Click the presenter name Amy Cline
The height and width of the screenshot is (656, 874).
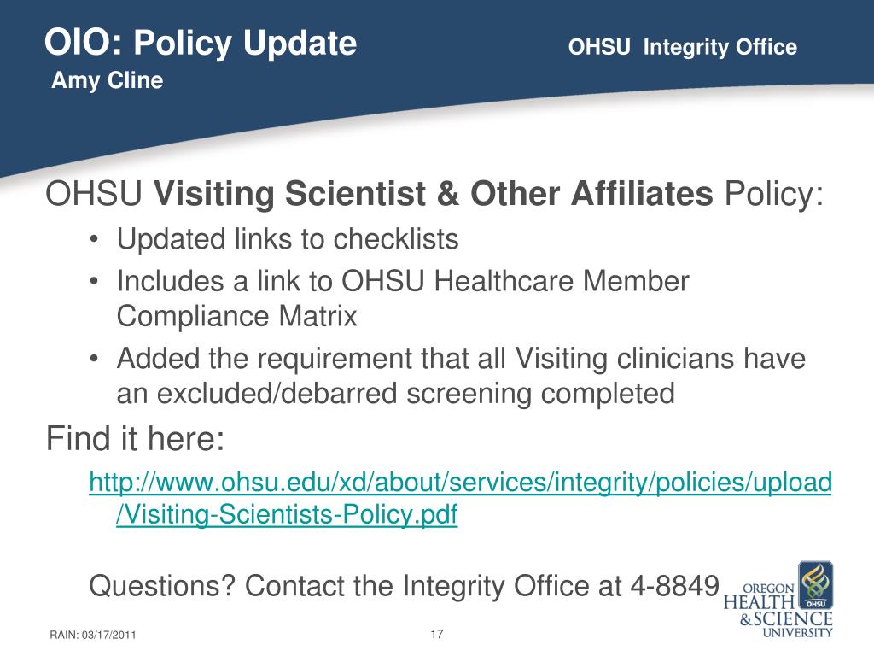[107, 80]
